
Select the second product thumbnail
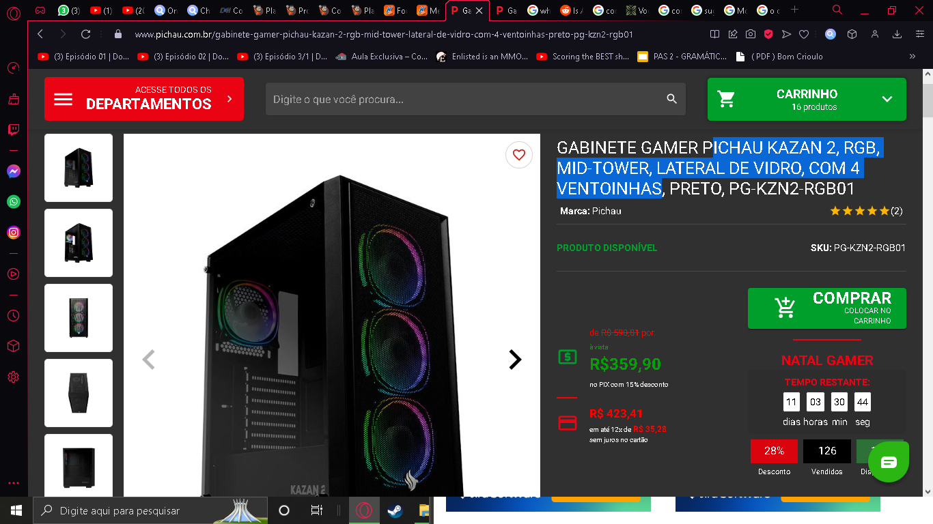(x=79, y=243)
